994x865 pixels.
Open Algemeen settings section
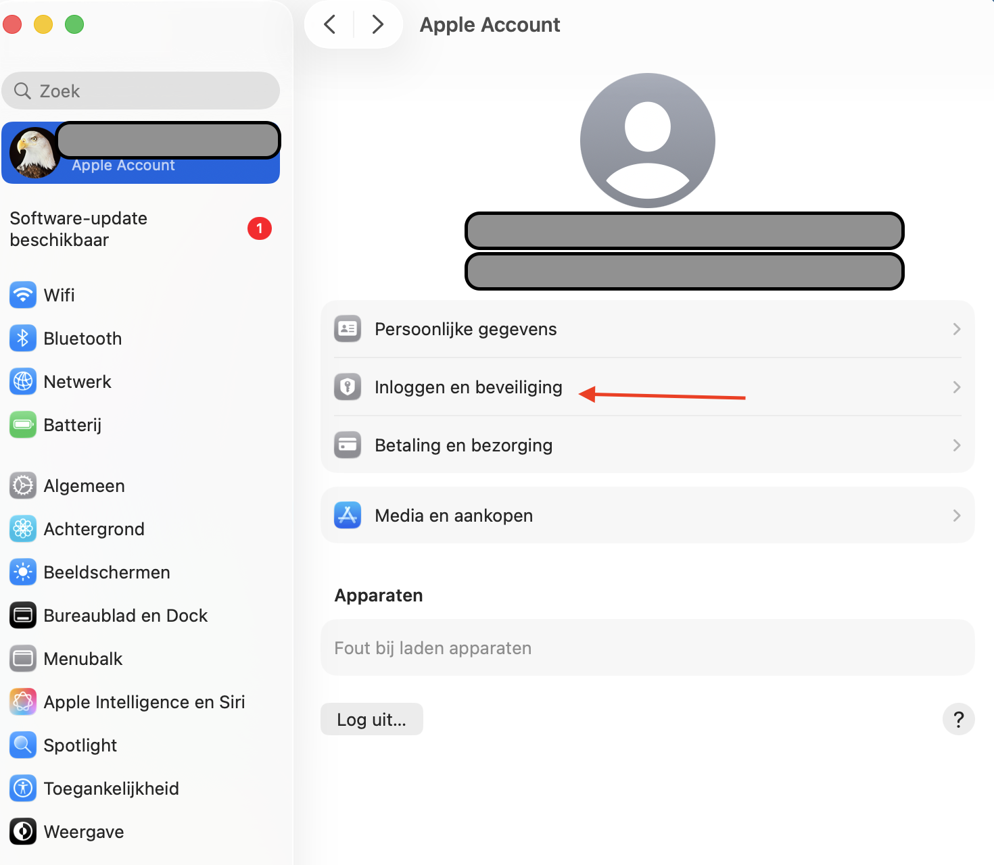coord(84,485)
